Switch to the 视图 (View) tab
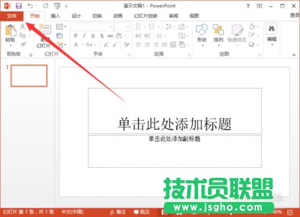This screenshot has height=217, width=300. 194,16
